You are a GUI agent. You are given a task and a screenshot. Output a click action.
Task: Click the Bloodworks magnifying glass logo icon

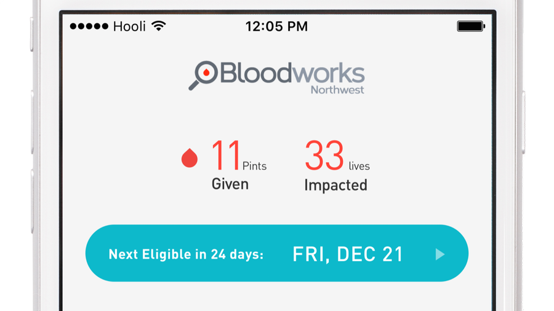point(203,76)
